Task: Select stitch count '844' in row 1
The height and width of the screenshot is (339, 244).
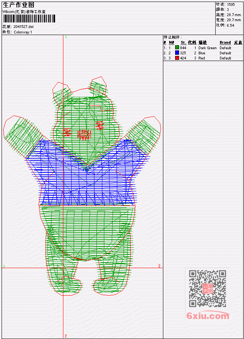Action: coord(183,48)
